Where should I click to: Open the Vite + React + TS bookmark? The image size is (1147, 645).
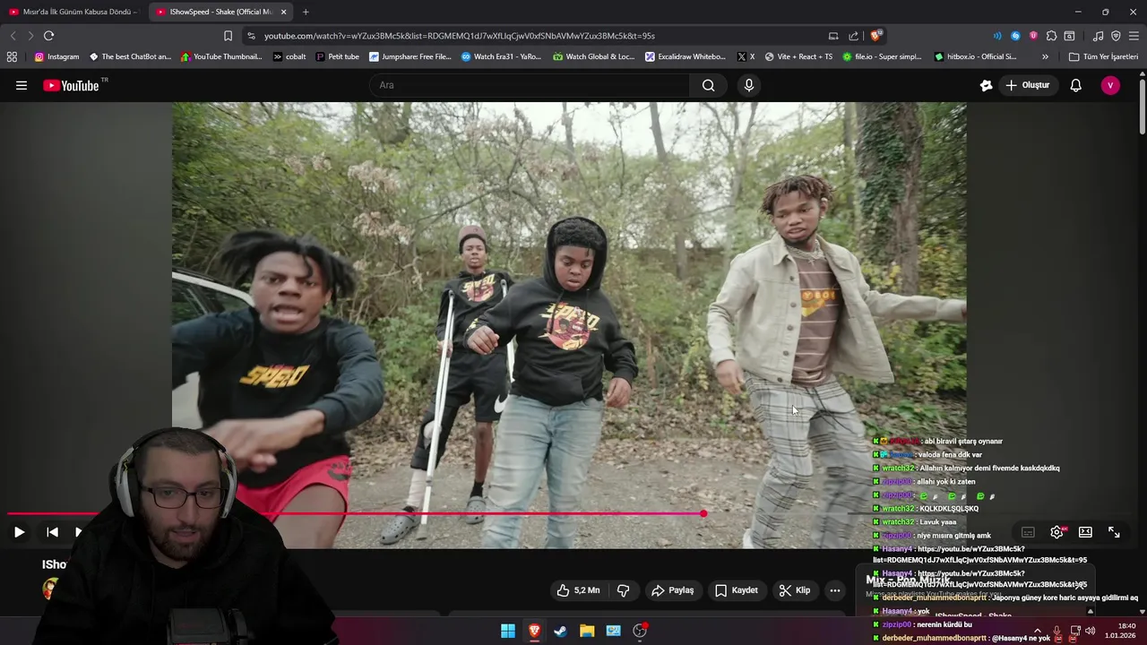pyautogui.click(x=798, y=56)
